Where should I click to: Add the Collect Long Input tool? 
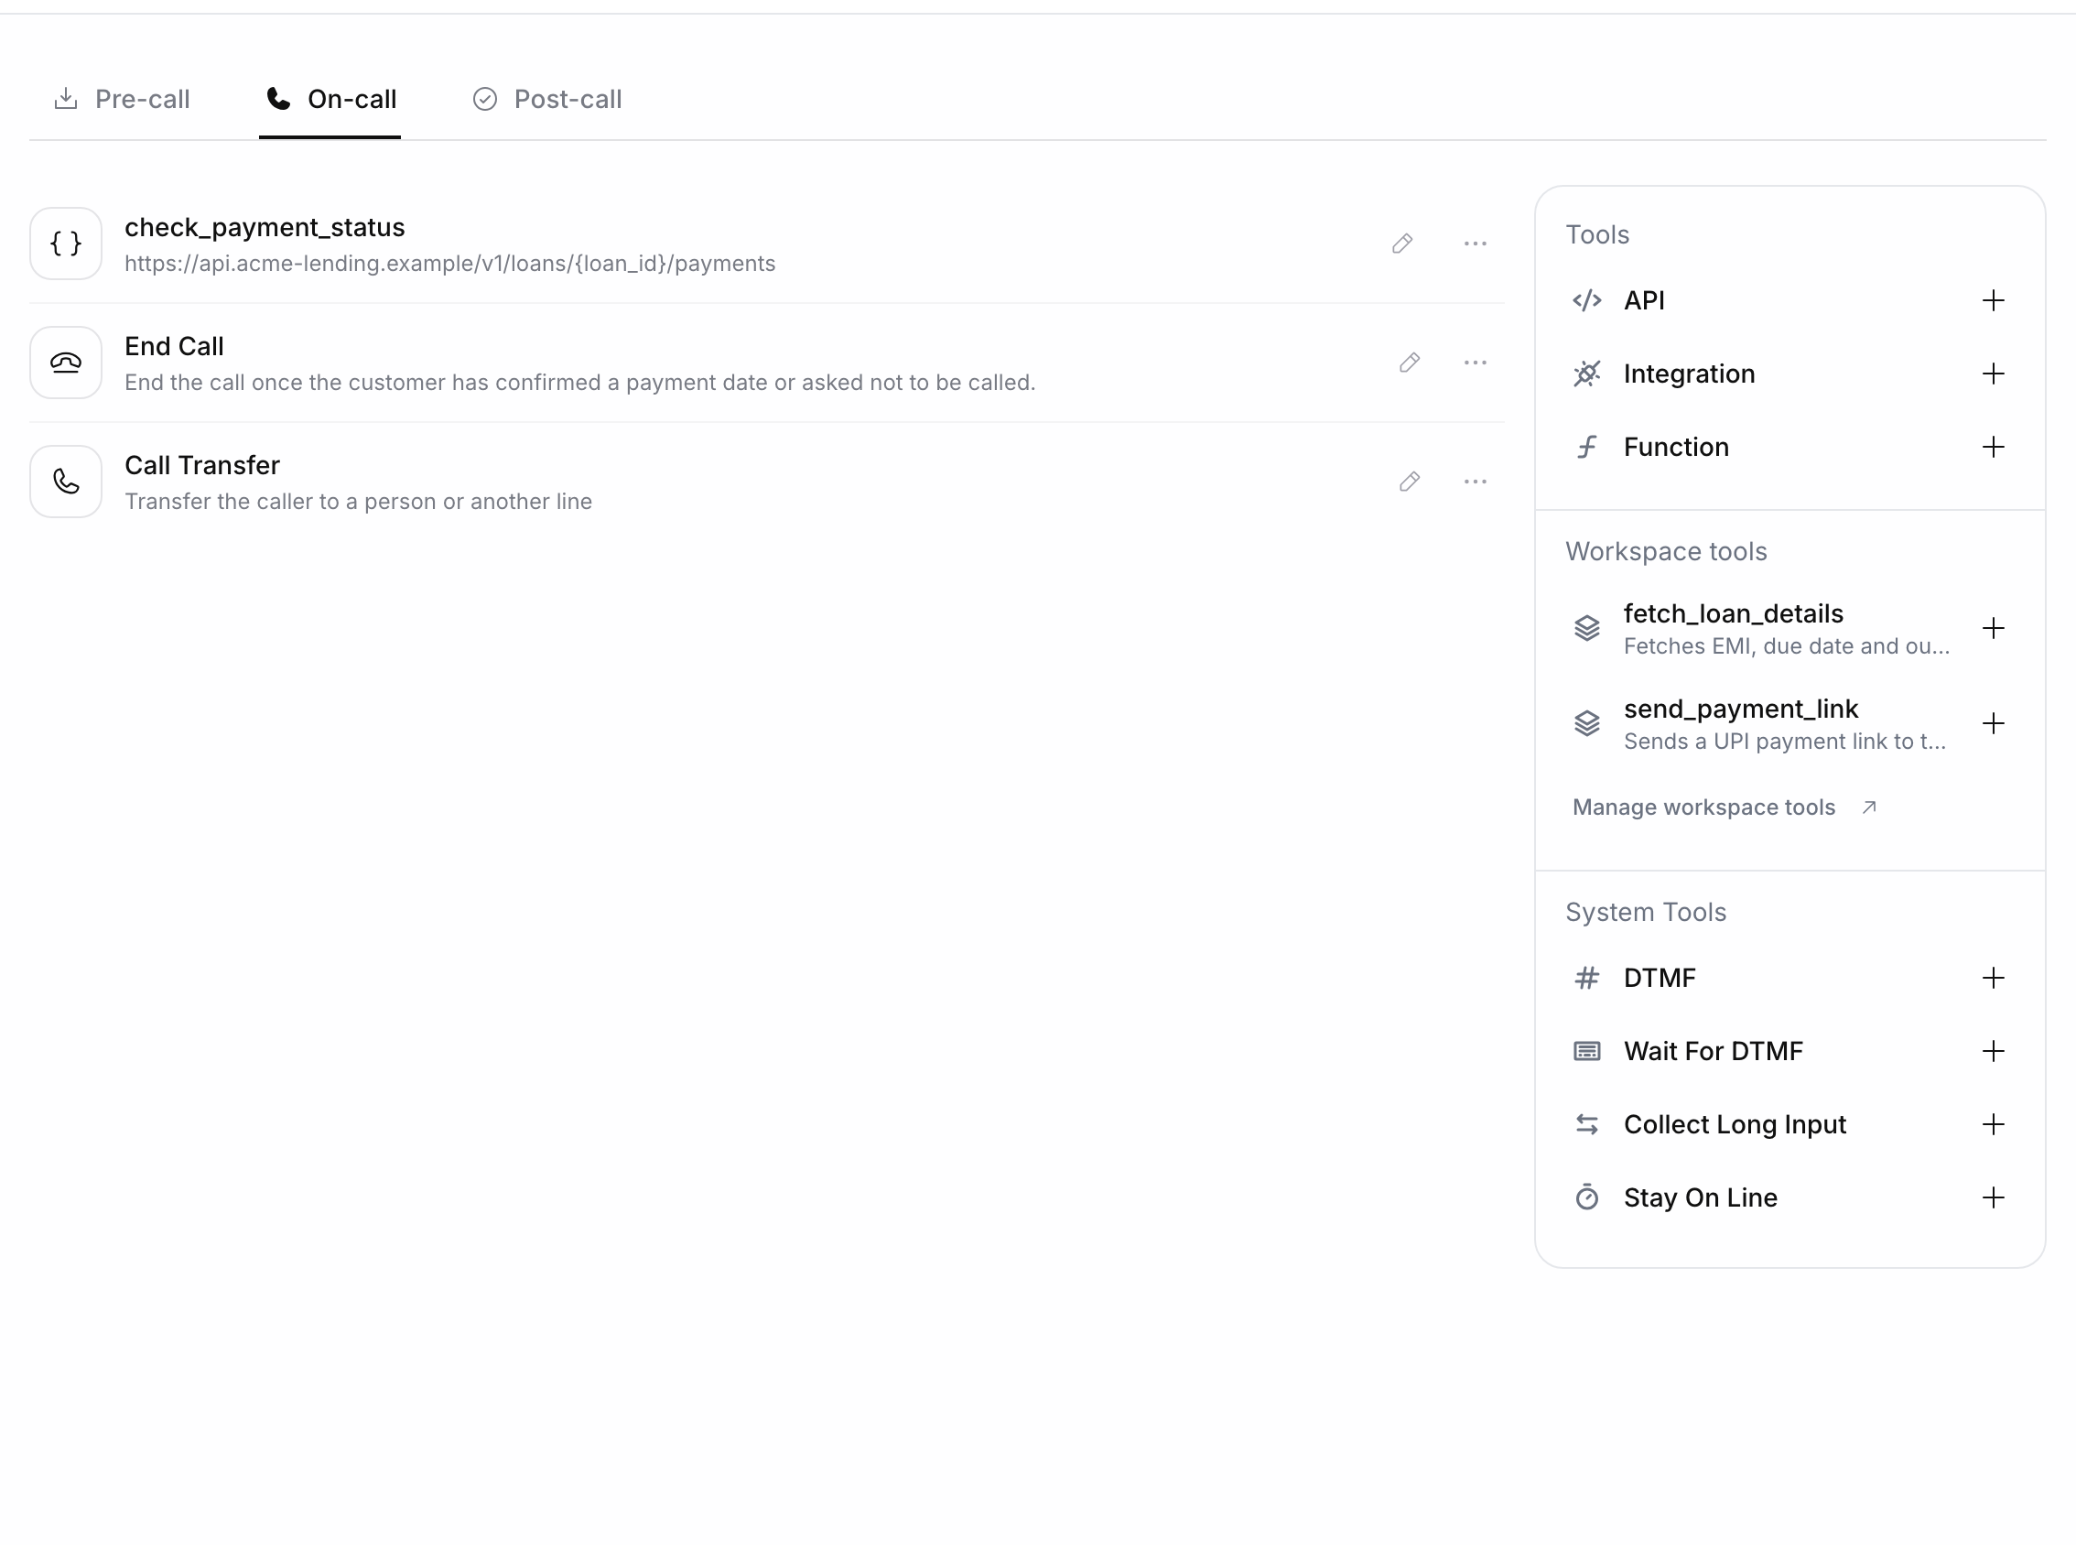click(1994, 1125)
